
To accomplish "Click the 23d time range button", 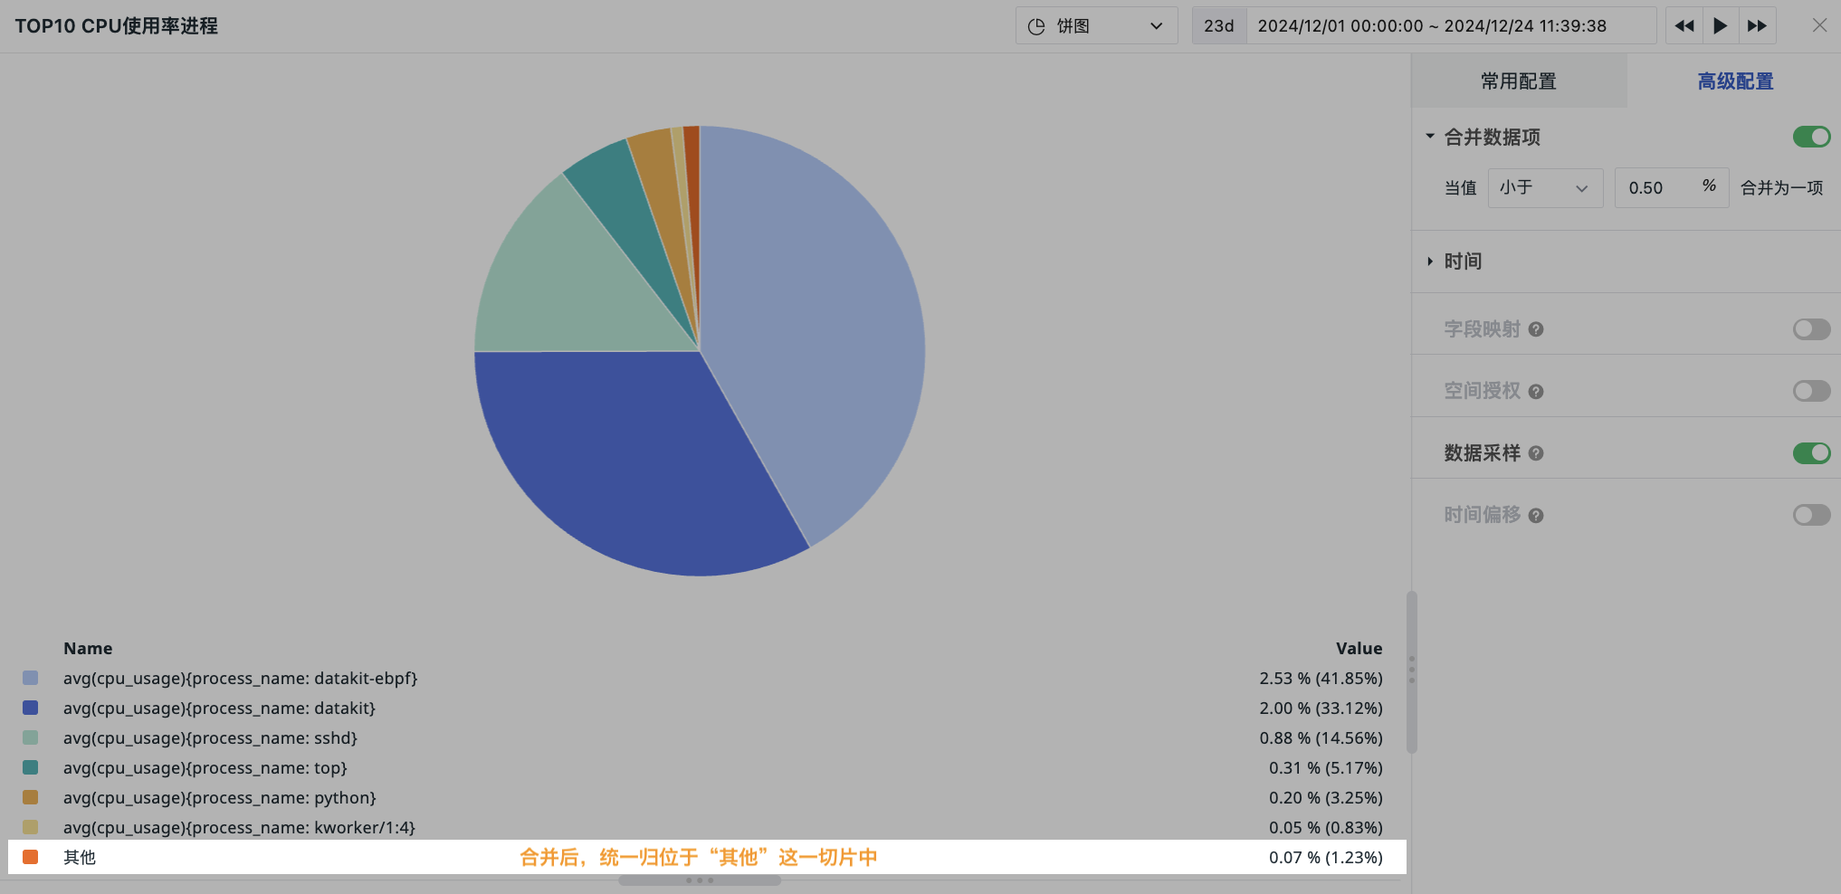I will click(1219, 26).
